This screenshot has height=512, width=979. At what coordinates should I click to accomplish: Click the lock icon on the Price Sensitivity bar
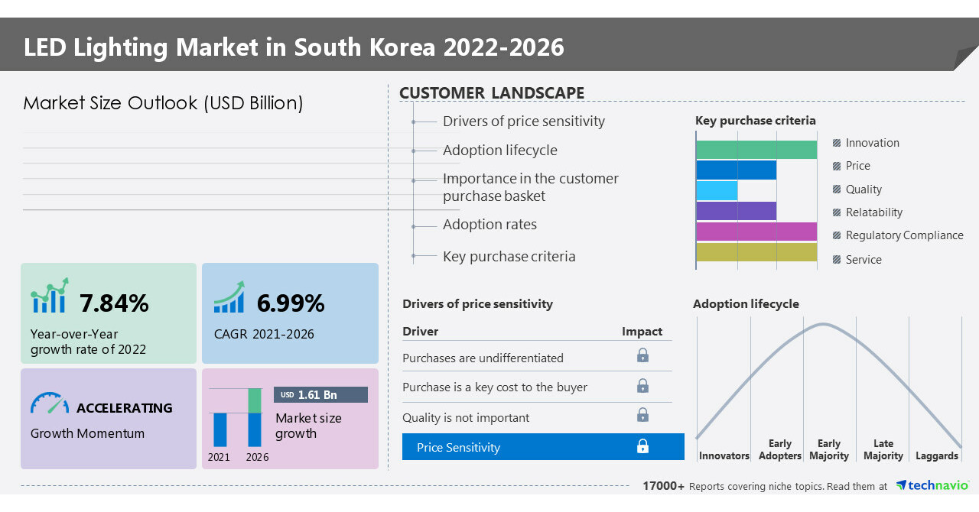click(642, 446)
